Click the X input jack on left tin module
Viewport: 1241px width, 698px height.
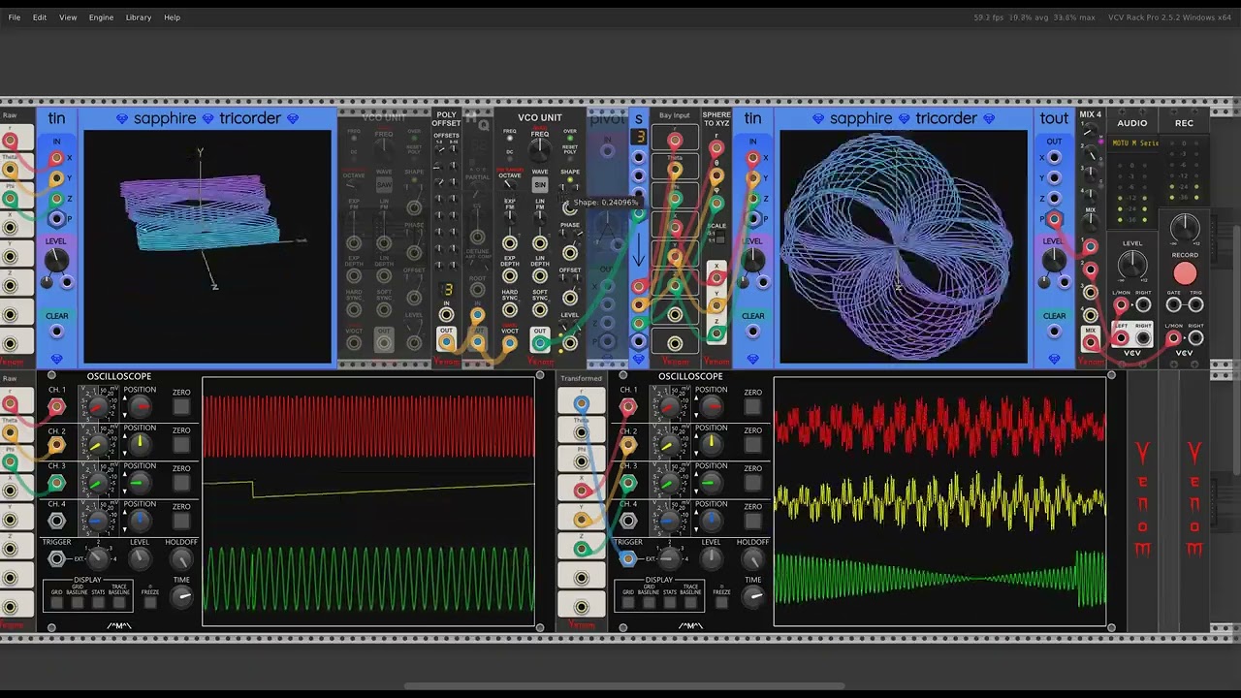click(x=56, y=158)
